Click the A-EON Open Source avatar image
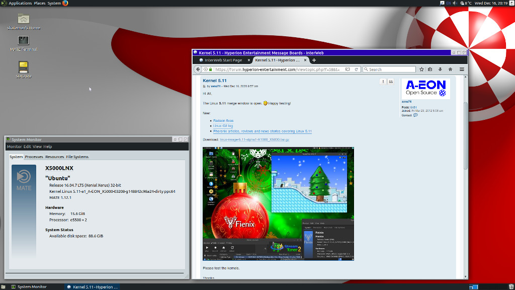Screen dimensions: 515x290 (x=425, y=89)
